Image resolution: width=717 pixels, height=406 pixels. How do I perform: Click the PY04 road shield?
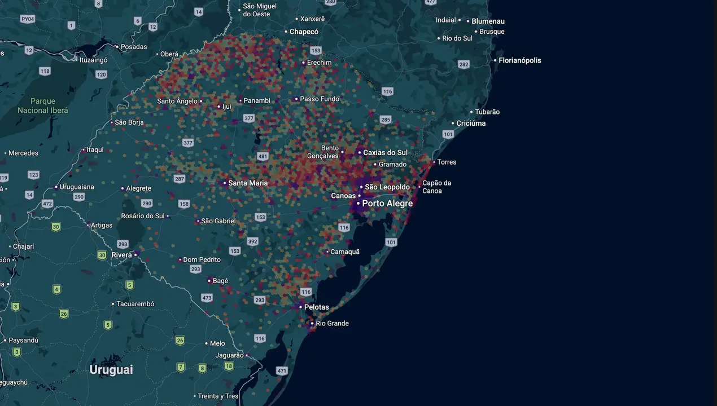pos(27,19)
